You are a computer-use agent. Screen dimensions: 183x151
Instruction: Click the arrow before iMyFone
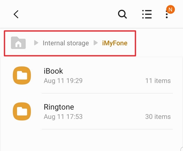click(x=96, y=43)
